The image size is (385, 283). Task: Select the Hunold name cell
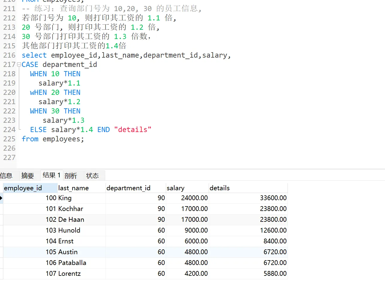(x=82, y=230)
